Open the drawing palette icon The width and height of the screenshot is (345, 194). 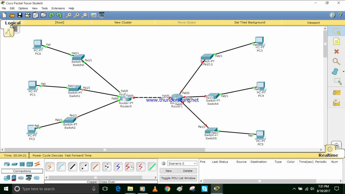(x=94, y=15)
